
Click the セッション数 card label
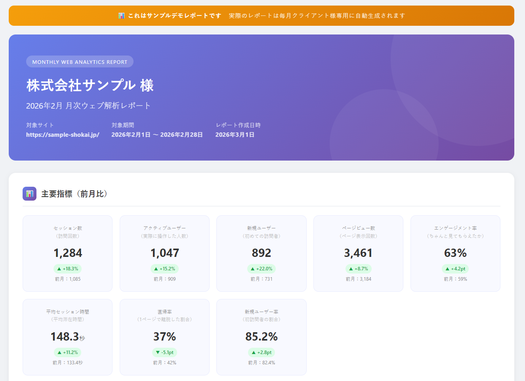(x=68, y=228)
